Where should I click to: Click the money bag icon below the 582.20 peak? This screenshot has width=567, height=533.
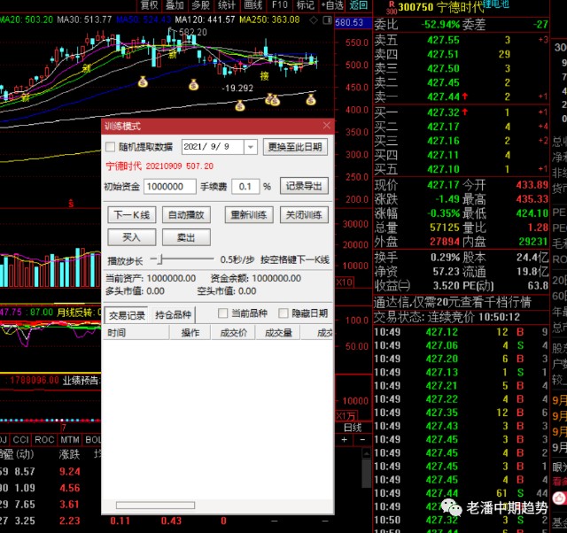click(x=194, y=85)
